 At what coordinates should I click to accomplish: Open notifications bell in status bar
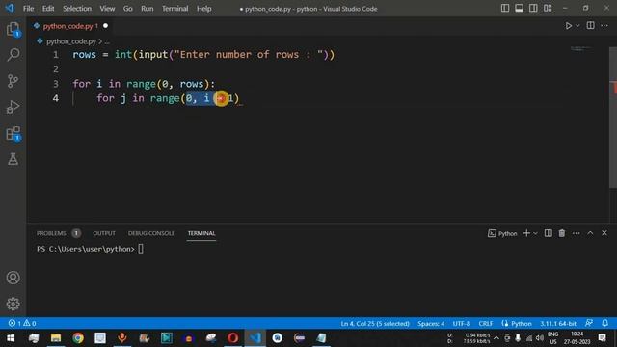[x=604, y=323]
